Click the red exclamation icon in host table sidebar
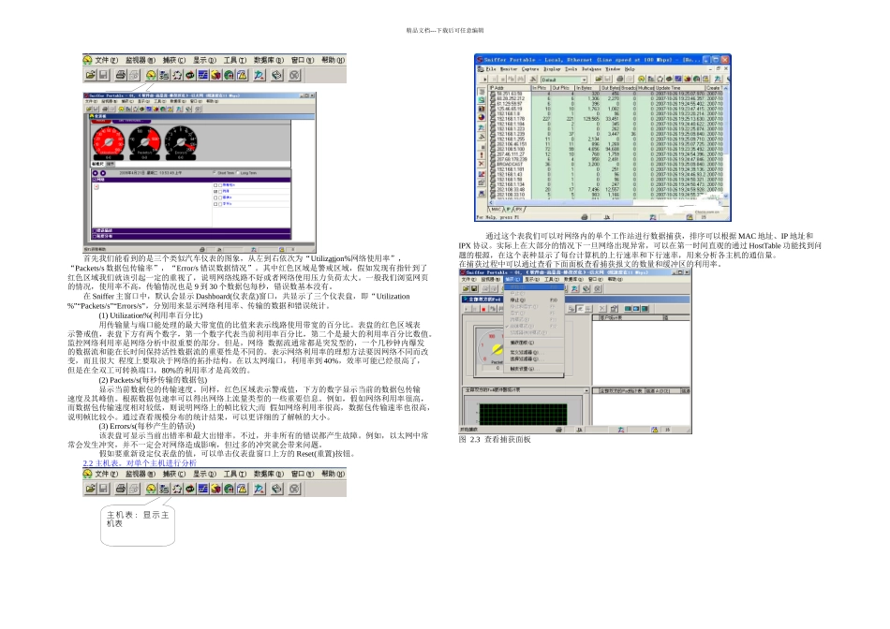Image resolution: width=890 pixels, height=629 pixels. point(482,154)
